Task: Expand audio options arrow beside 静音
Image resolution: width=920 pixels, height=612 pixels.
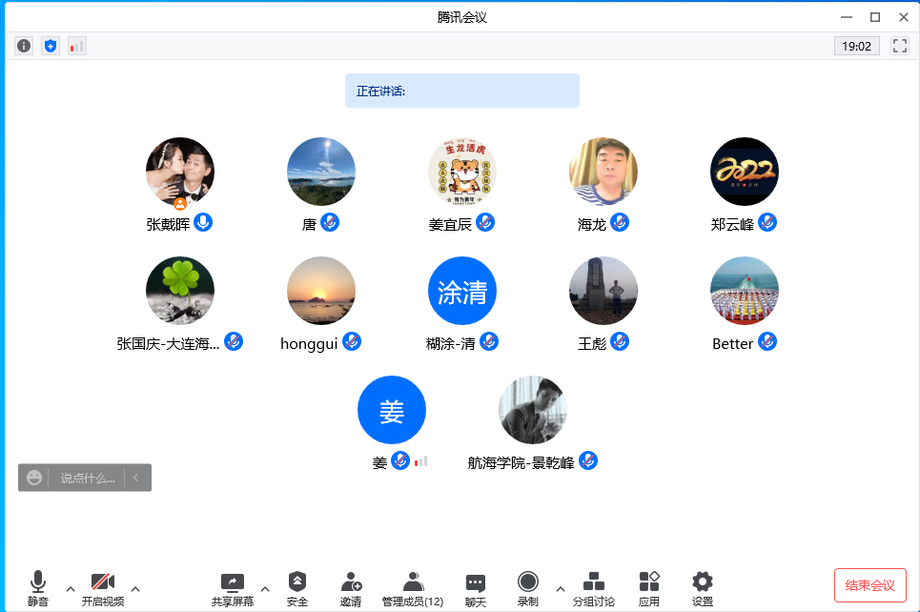Action: (71, 588)
